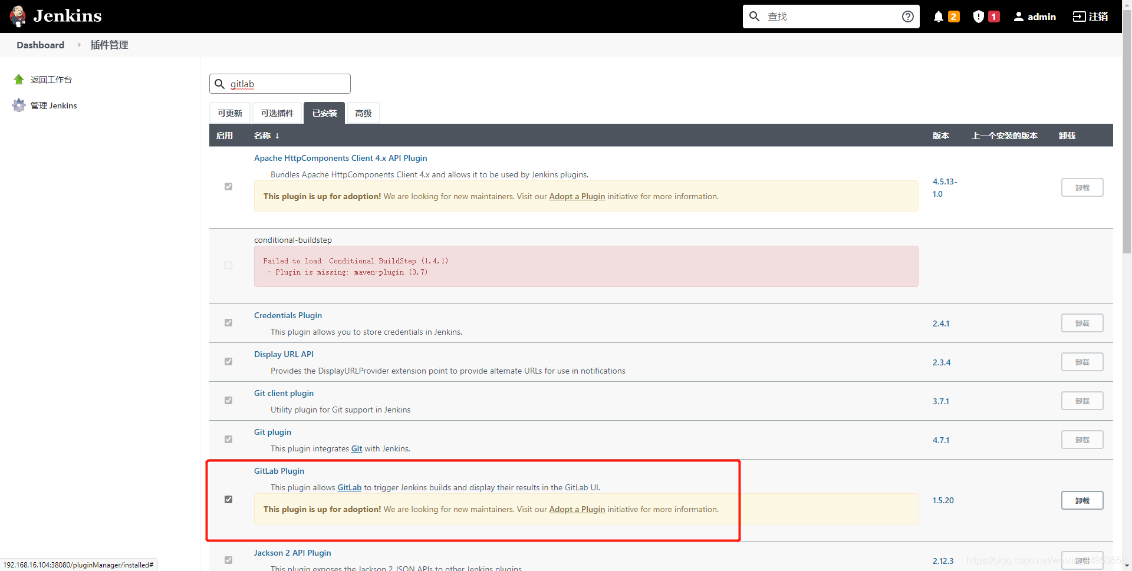The width and height of the screenshot is (1132, 571).
Task: Open the notifications bell icon
Action: (939, 16)
